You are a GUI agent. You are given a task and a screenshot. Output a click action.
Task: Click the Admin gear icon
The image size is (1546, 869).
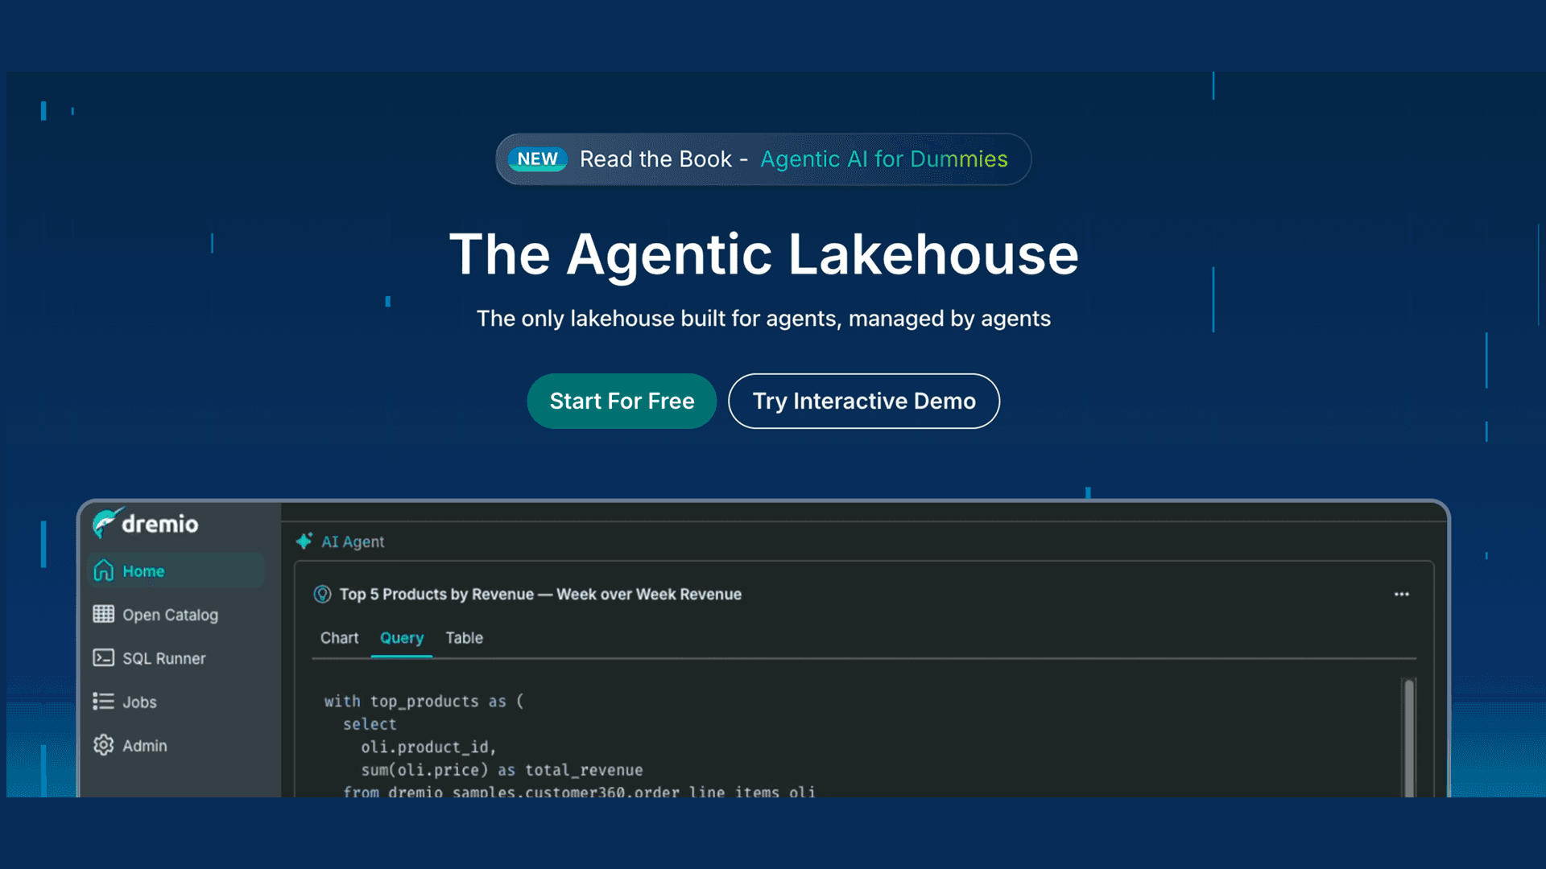tap(104, 745)
